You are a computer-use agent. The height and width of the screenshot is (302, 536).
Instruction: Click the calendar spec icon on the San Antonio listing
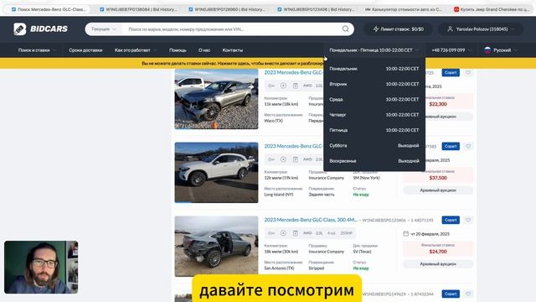pyautogui.click(x=296, y=233)
